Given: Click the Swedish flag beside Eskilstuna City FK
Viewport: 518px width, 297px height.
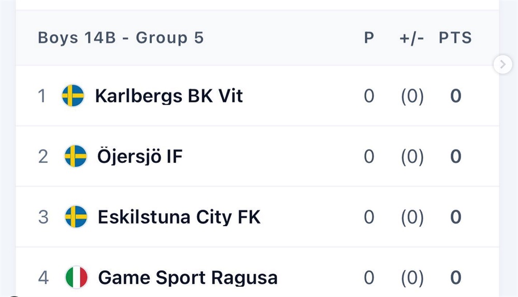Looking at the screenshot, I should click(x=76, y=217).
